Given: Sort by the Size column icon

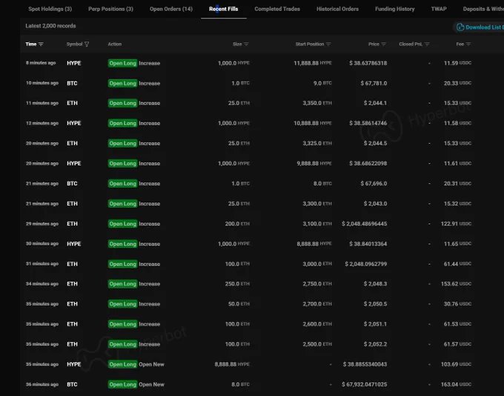Looking at the screenshot, I should coord(246,44).
